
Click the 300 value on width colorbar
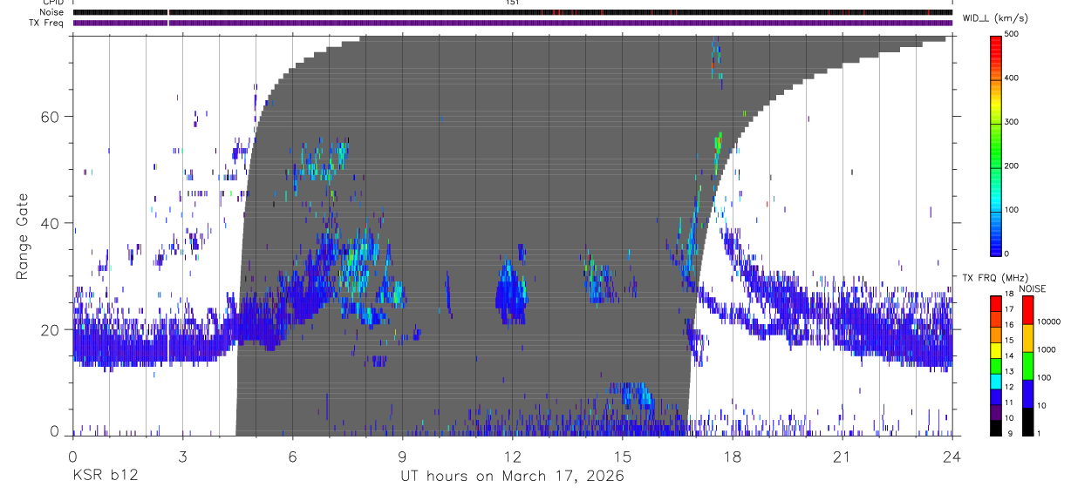(1011, 122)
